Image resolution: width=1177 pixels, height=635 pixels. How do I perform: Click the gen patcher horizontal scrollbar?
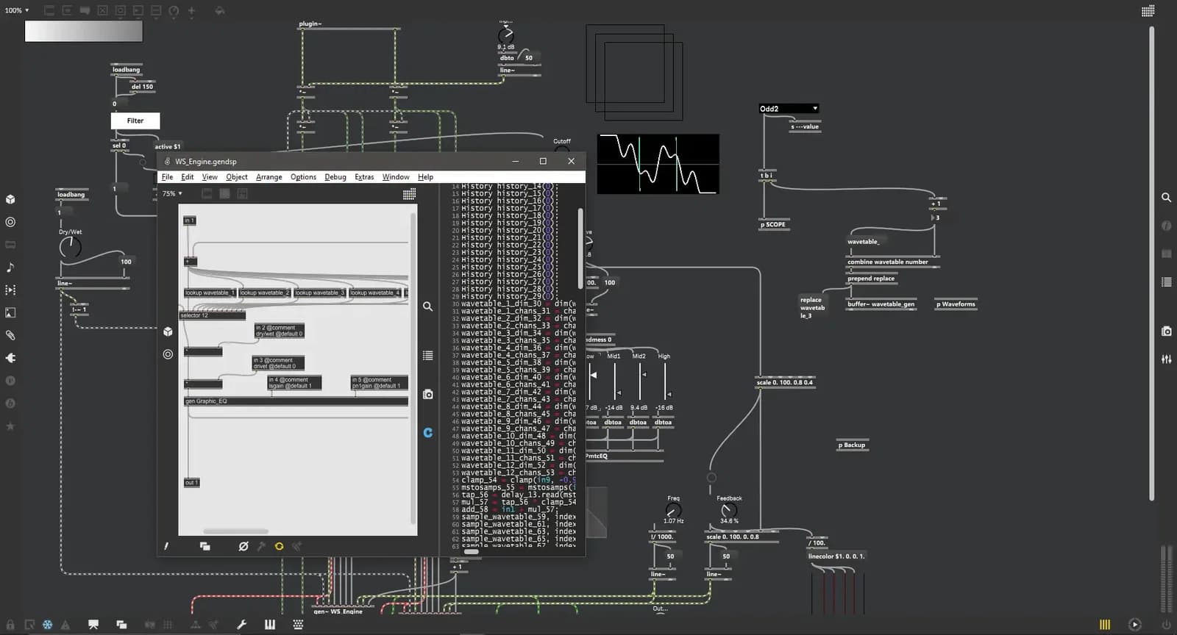point(235,531)
